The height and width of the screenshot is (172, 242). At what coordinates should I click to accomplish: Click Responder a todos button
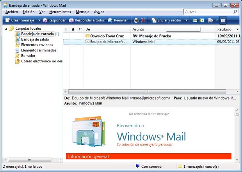87,20
